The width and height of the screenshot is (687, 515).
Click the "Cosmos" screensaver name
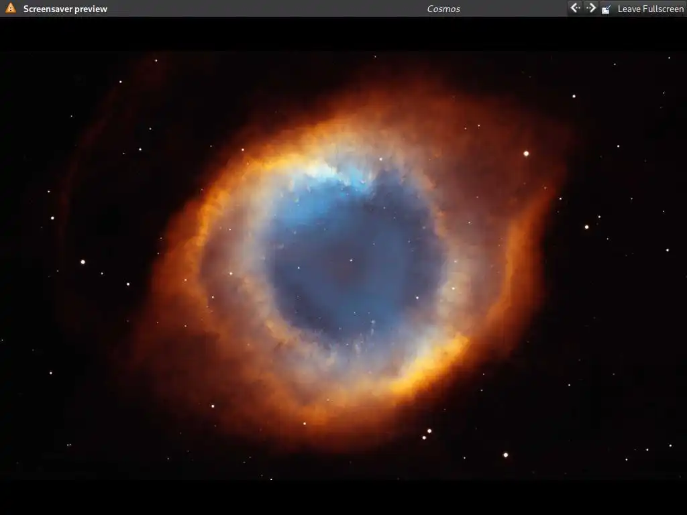coord(443,9)
